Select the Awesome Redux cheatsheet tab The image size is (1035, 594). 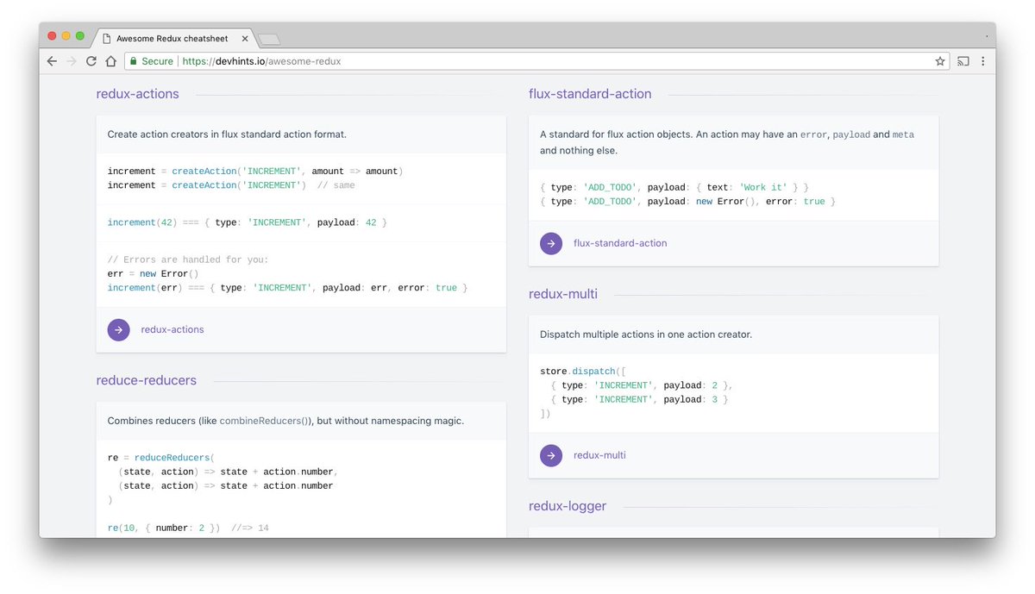(174, 38)
